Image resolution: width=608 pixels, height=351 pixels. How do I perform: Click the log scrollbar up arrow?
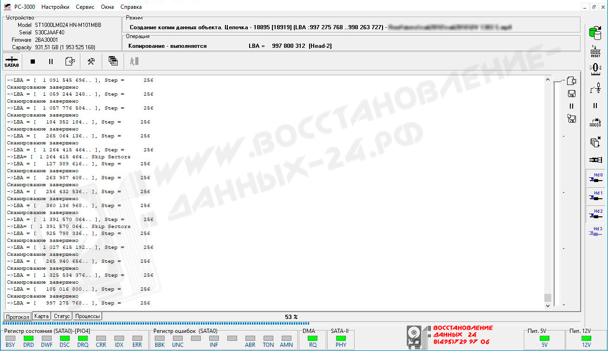548,79
